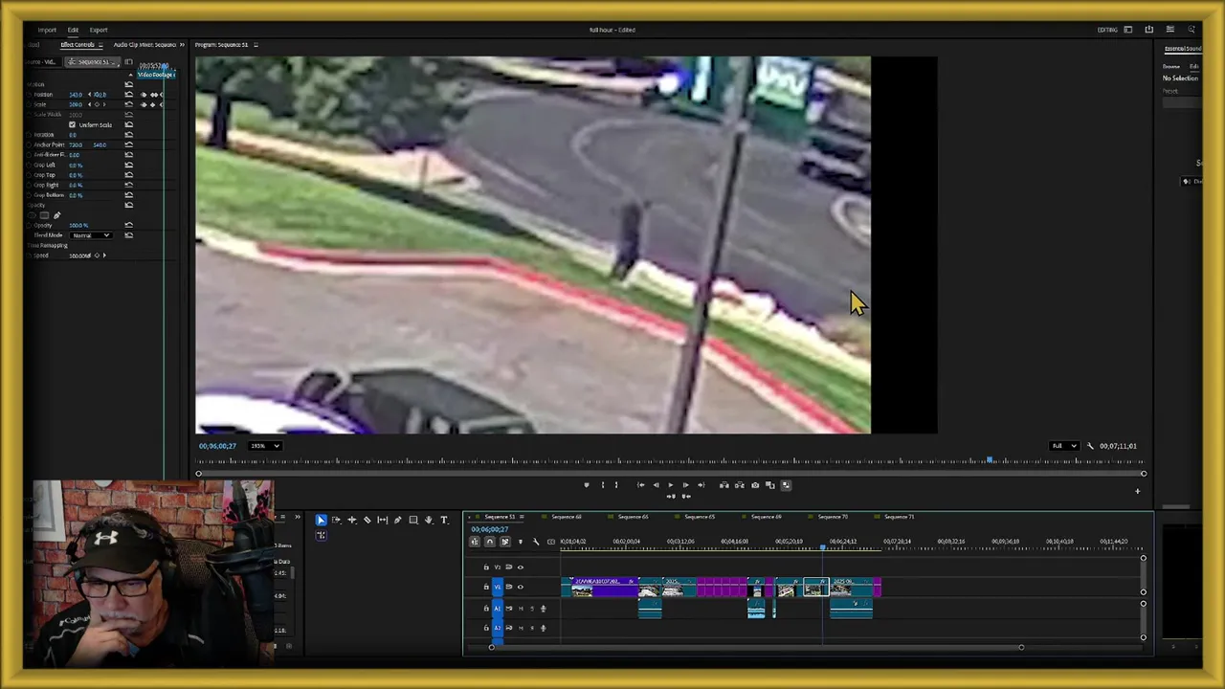This screenshot has height=689, width=1225.
Task: Open the workspaces icon in the header
Action: coord(1127,30)
